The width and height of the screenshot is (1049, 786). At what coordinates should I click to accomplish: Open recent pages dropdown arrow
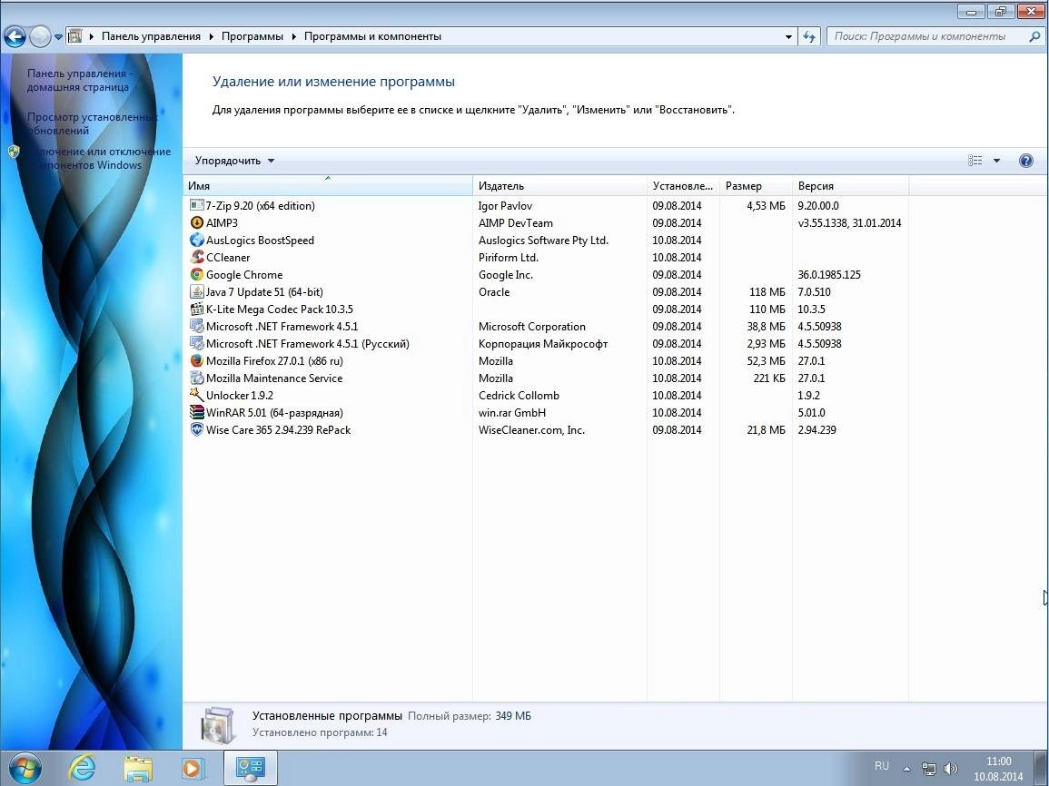click(x=58, y=37)
